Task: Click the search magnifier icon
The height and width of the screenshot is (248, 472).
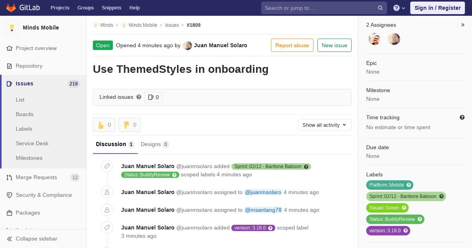Action: point(380,8)
